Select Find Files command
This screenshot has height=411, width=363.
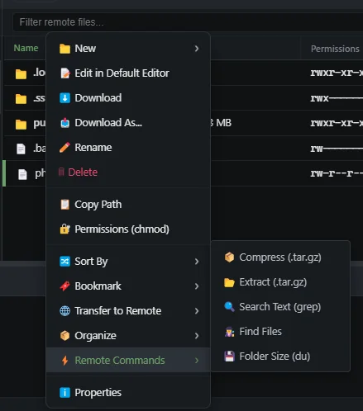280,332
